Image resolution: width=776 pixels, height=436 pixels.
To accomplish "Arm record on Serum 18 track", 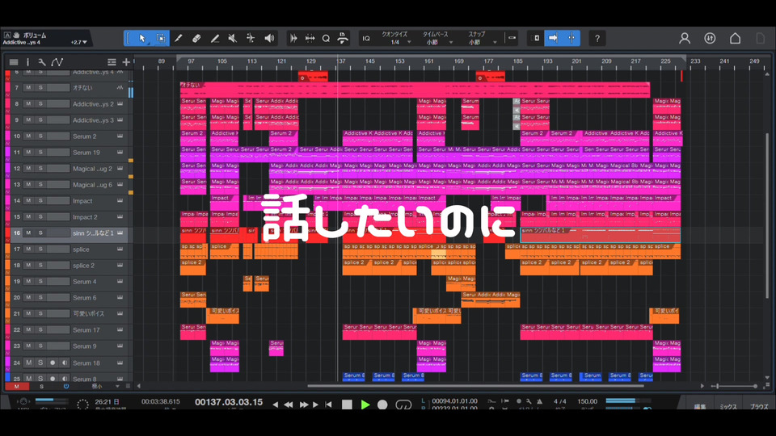I will pos(53,363).
